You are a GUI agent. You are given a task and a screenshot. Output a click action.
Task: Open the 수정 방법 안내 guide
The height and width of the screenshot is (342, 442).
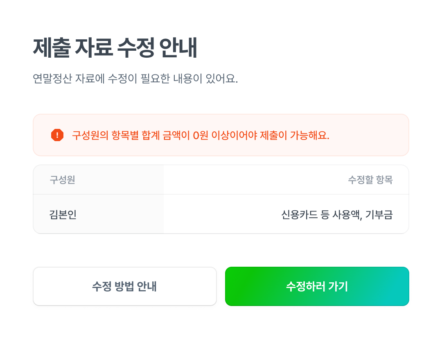point(124,286)
